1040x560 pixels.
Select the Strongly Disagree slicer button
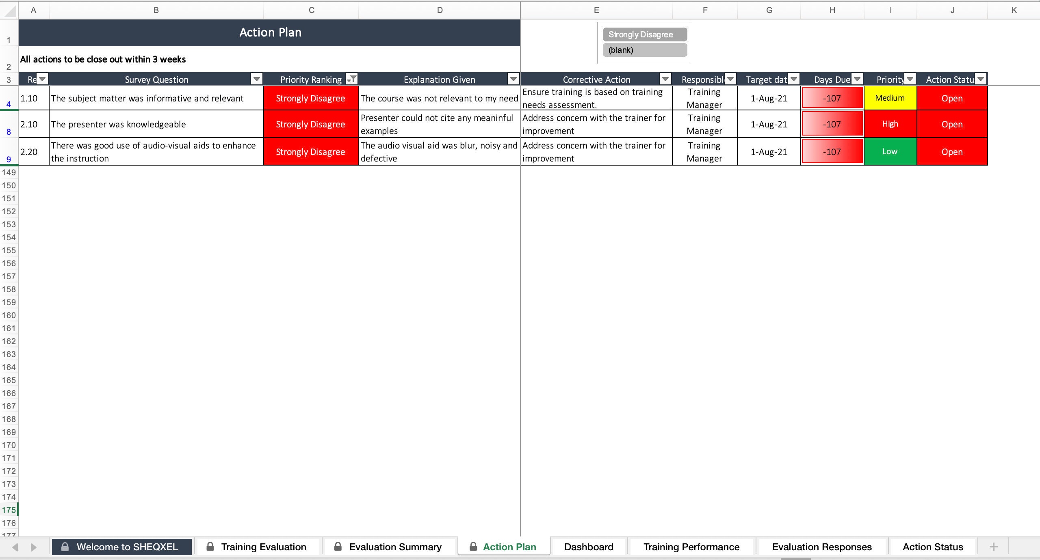coord(645,34)
